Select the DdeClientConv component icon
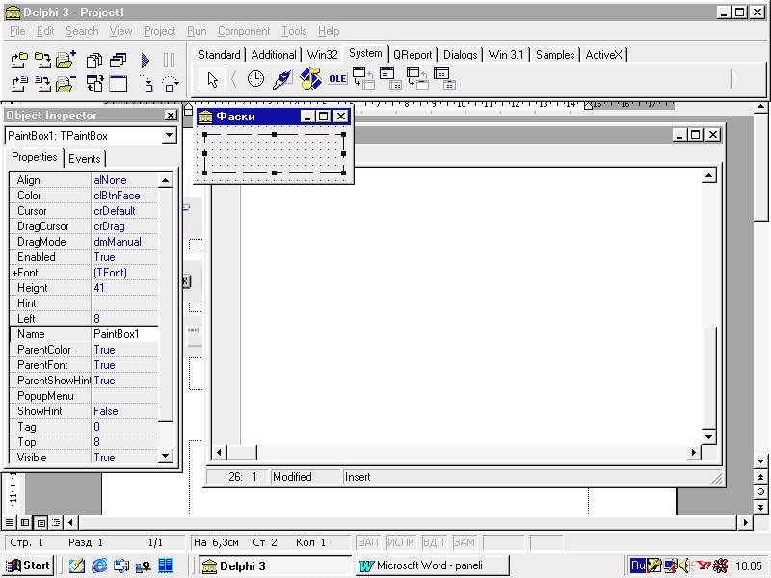 364,79
